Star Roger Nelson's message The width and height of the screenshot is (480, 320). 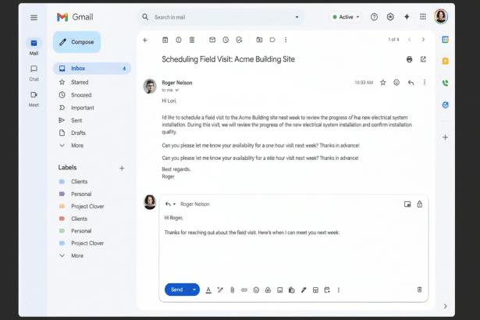tap(383, 83)
